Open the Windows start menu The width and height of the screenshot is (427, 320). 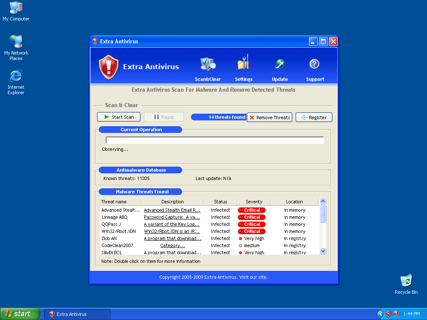coord(20,314)
